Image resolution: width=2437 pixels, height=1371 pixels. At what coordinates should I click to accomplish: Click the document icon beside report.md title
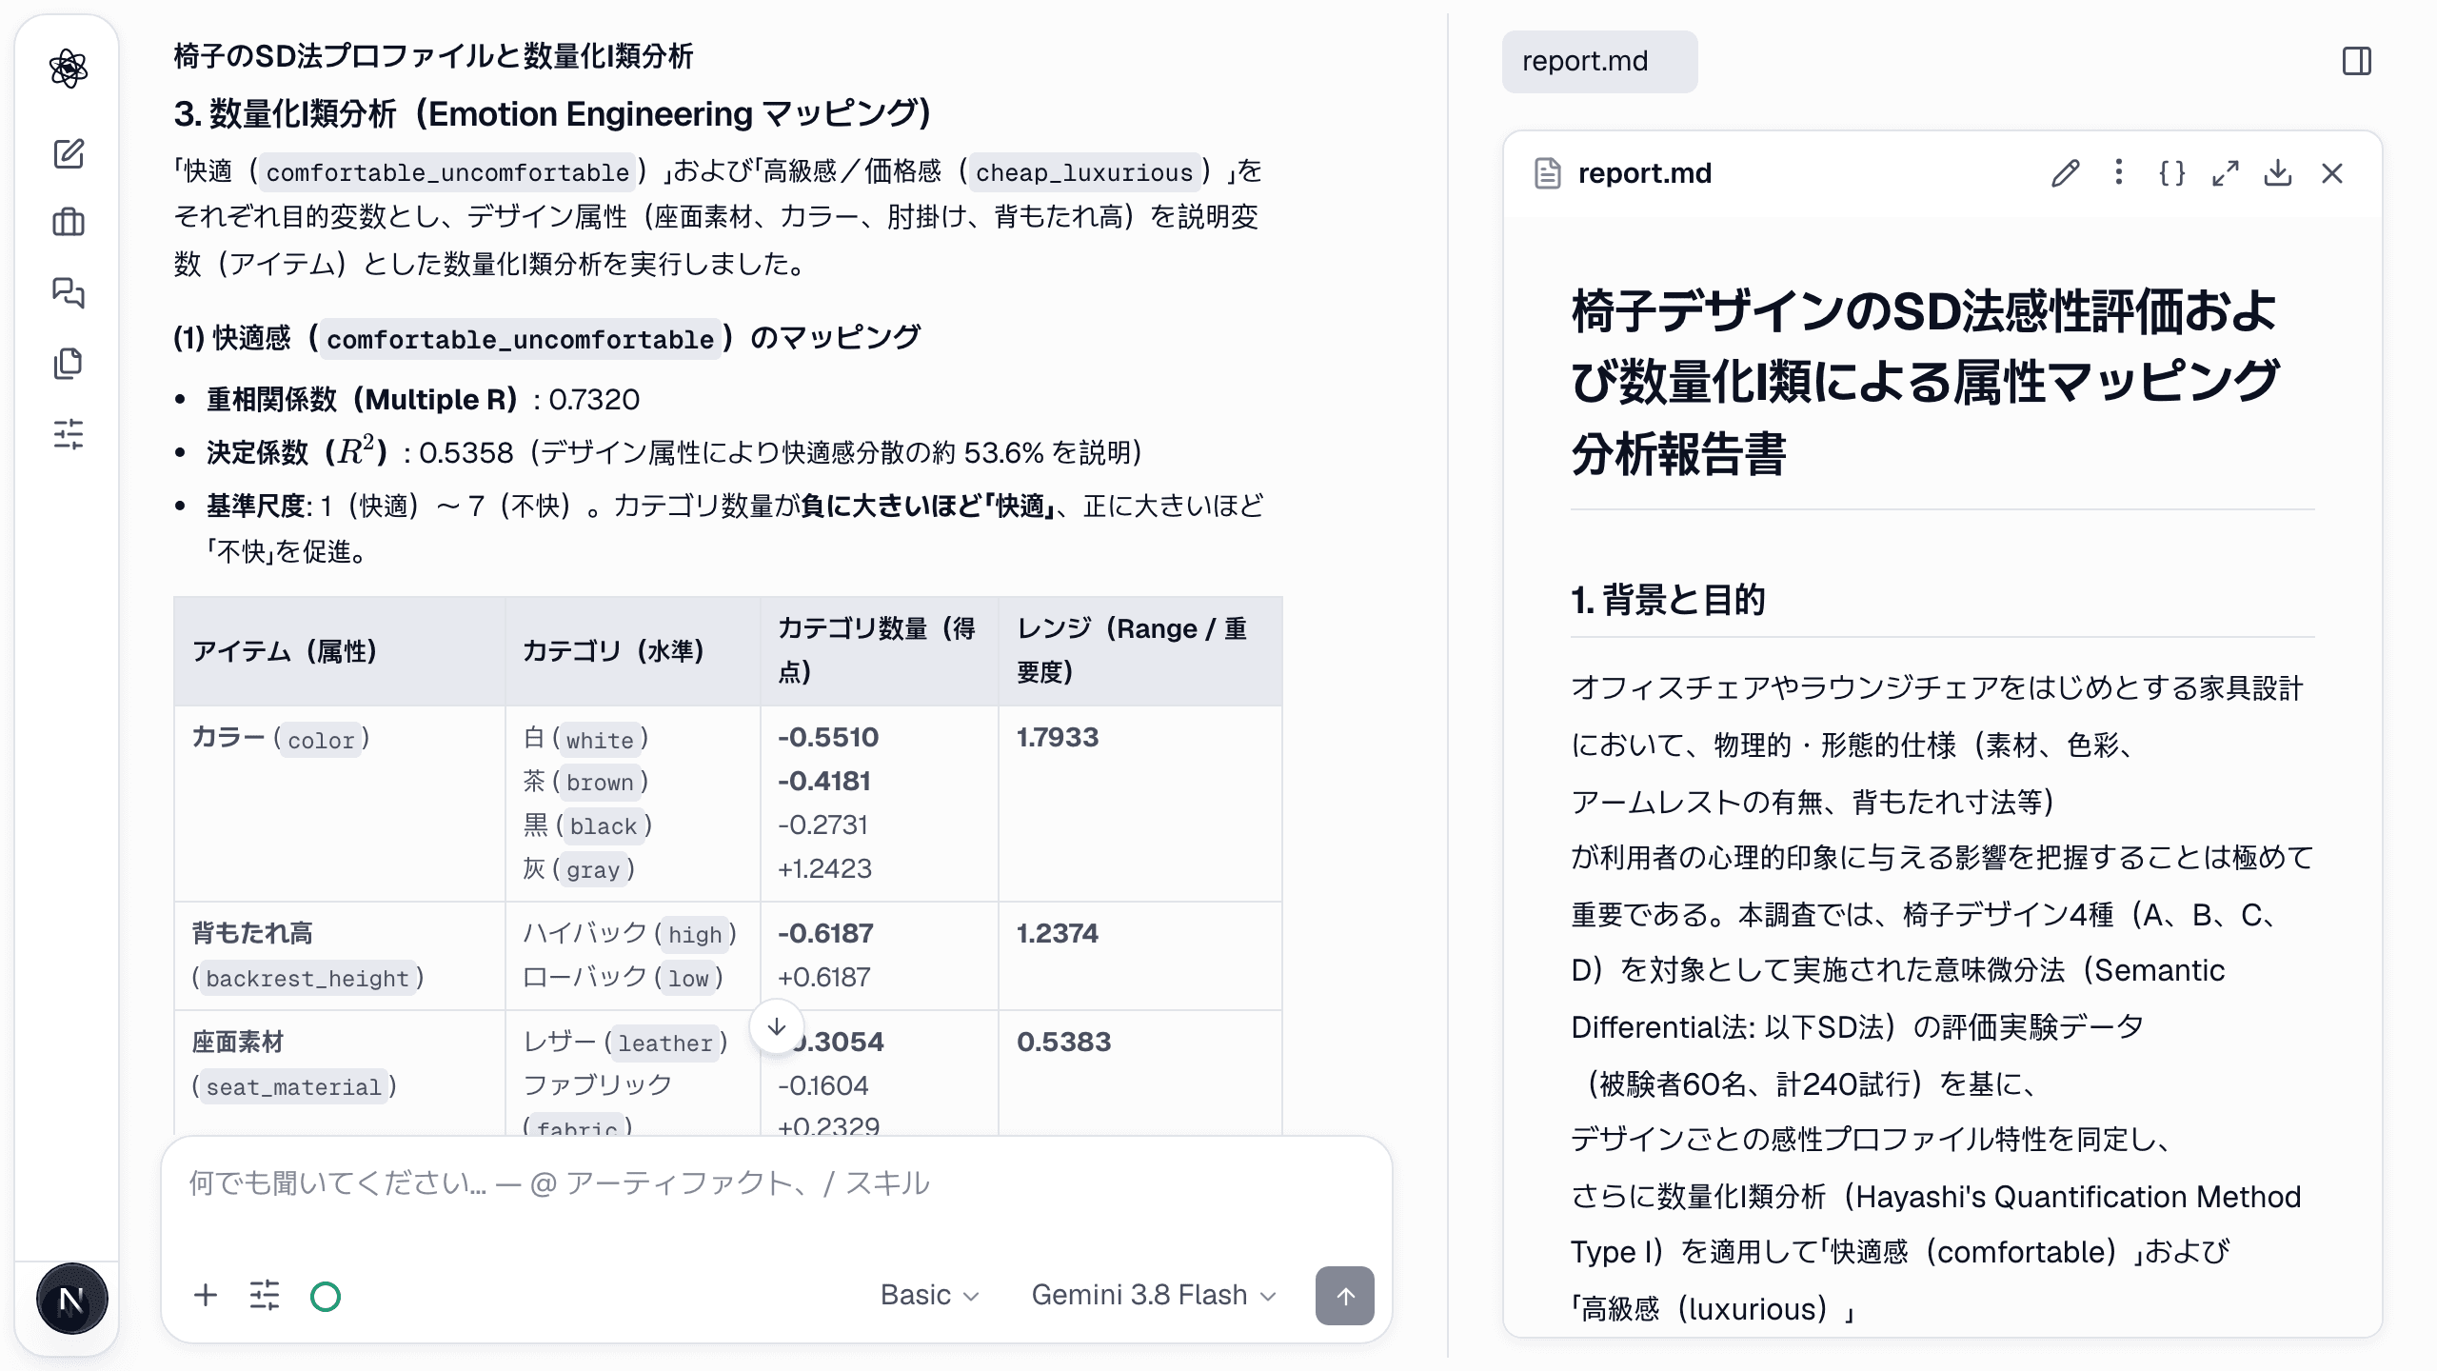(1548, 173)
